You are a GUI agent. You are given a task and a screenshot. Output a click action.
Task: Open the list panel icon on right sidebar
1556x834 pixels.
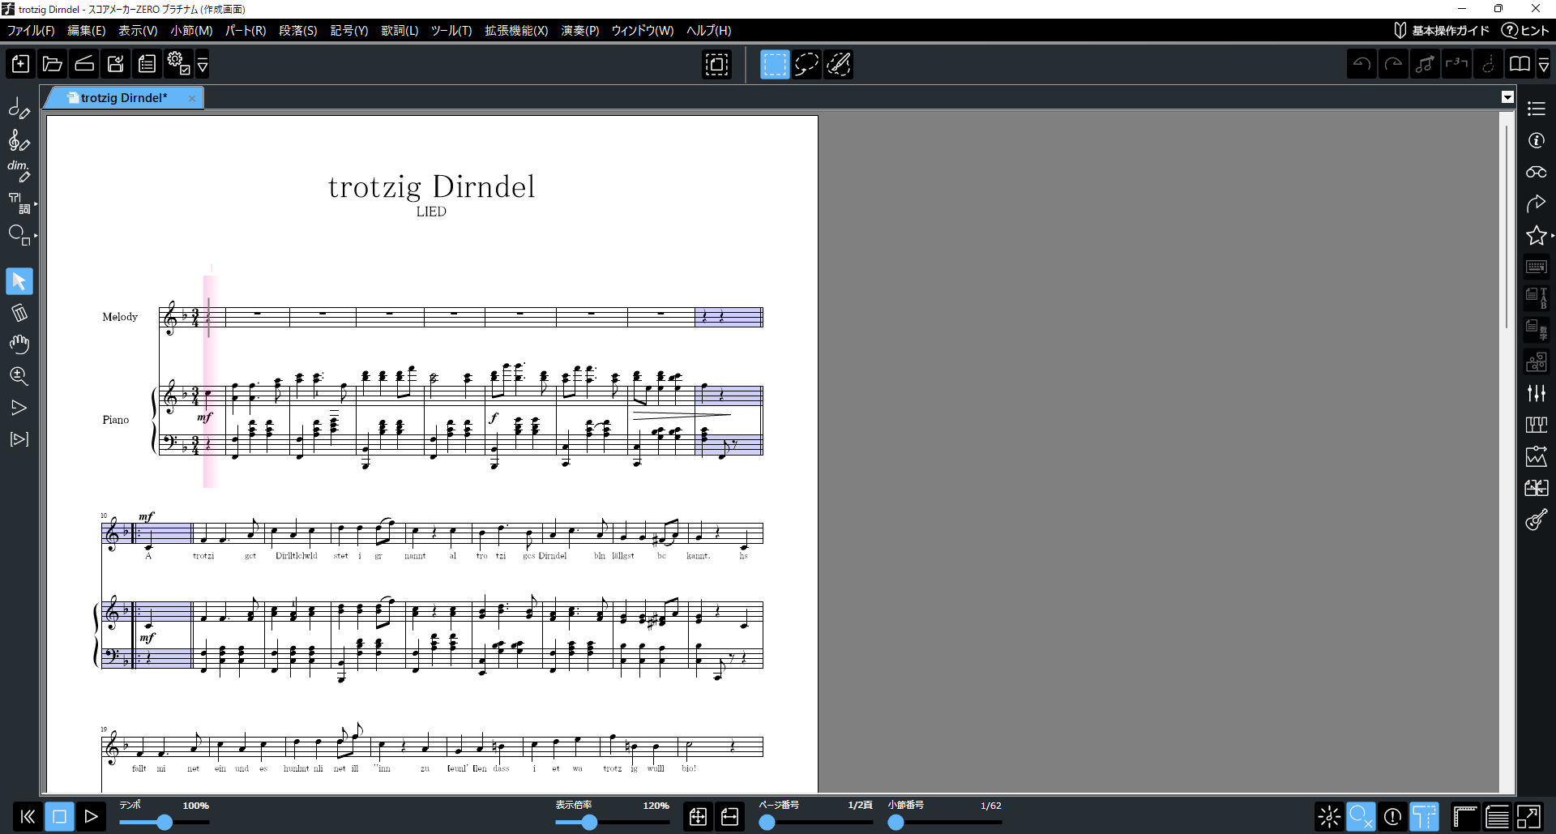coord(1536,109)
